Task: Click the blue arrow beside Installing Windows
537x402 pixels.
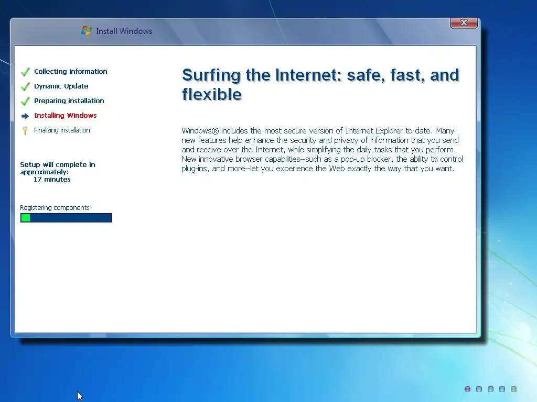Action: coord(25,116)
